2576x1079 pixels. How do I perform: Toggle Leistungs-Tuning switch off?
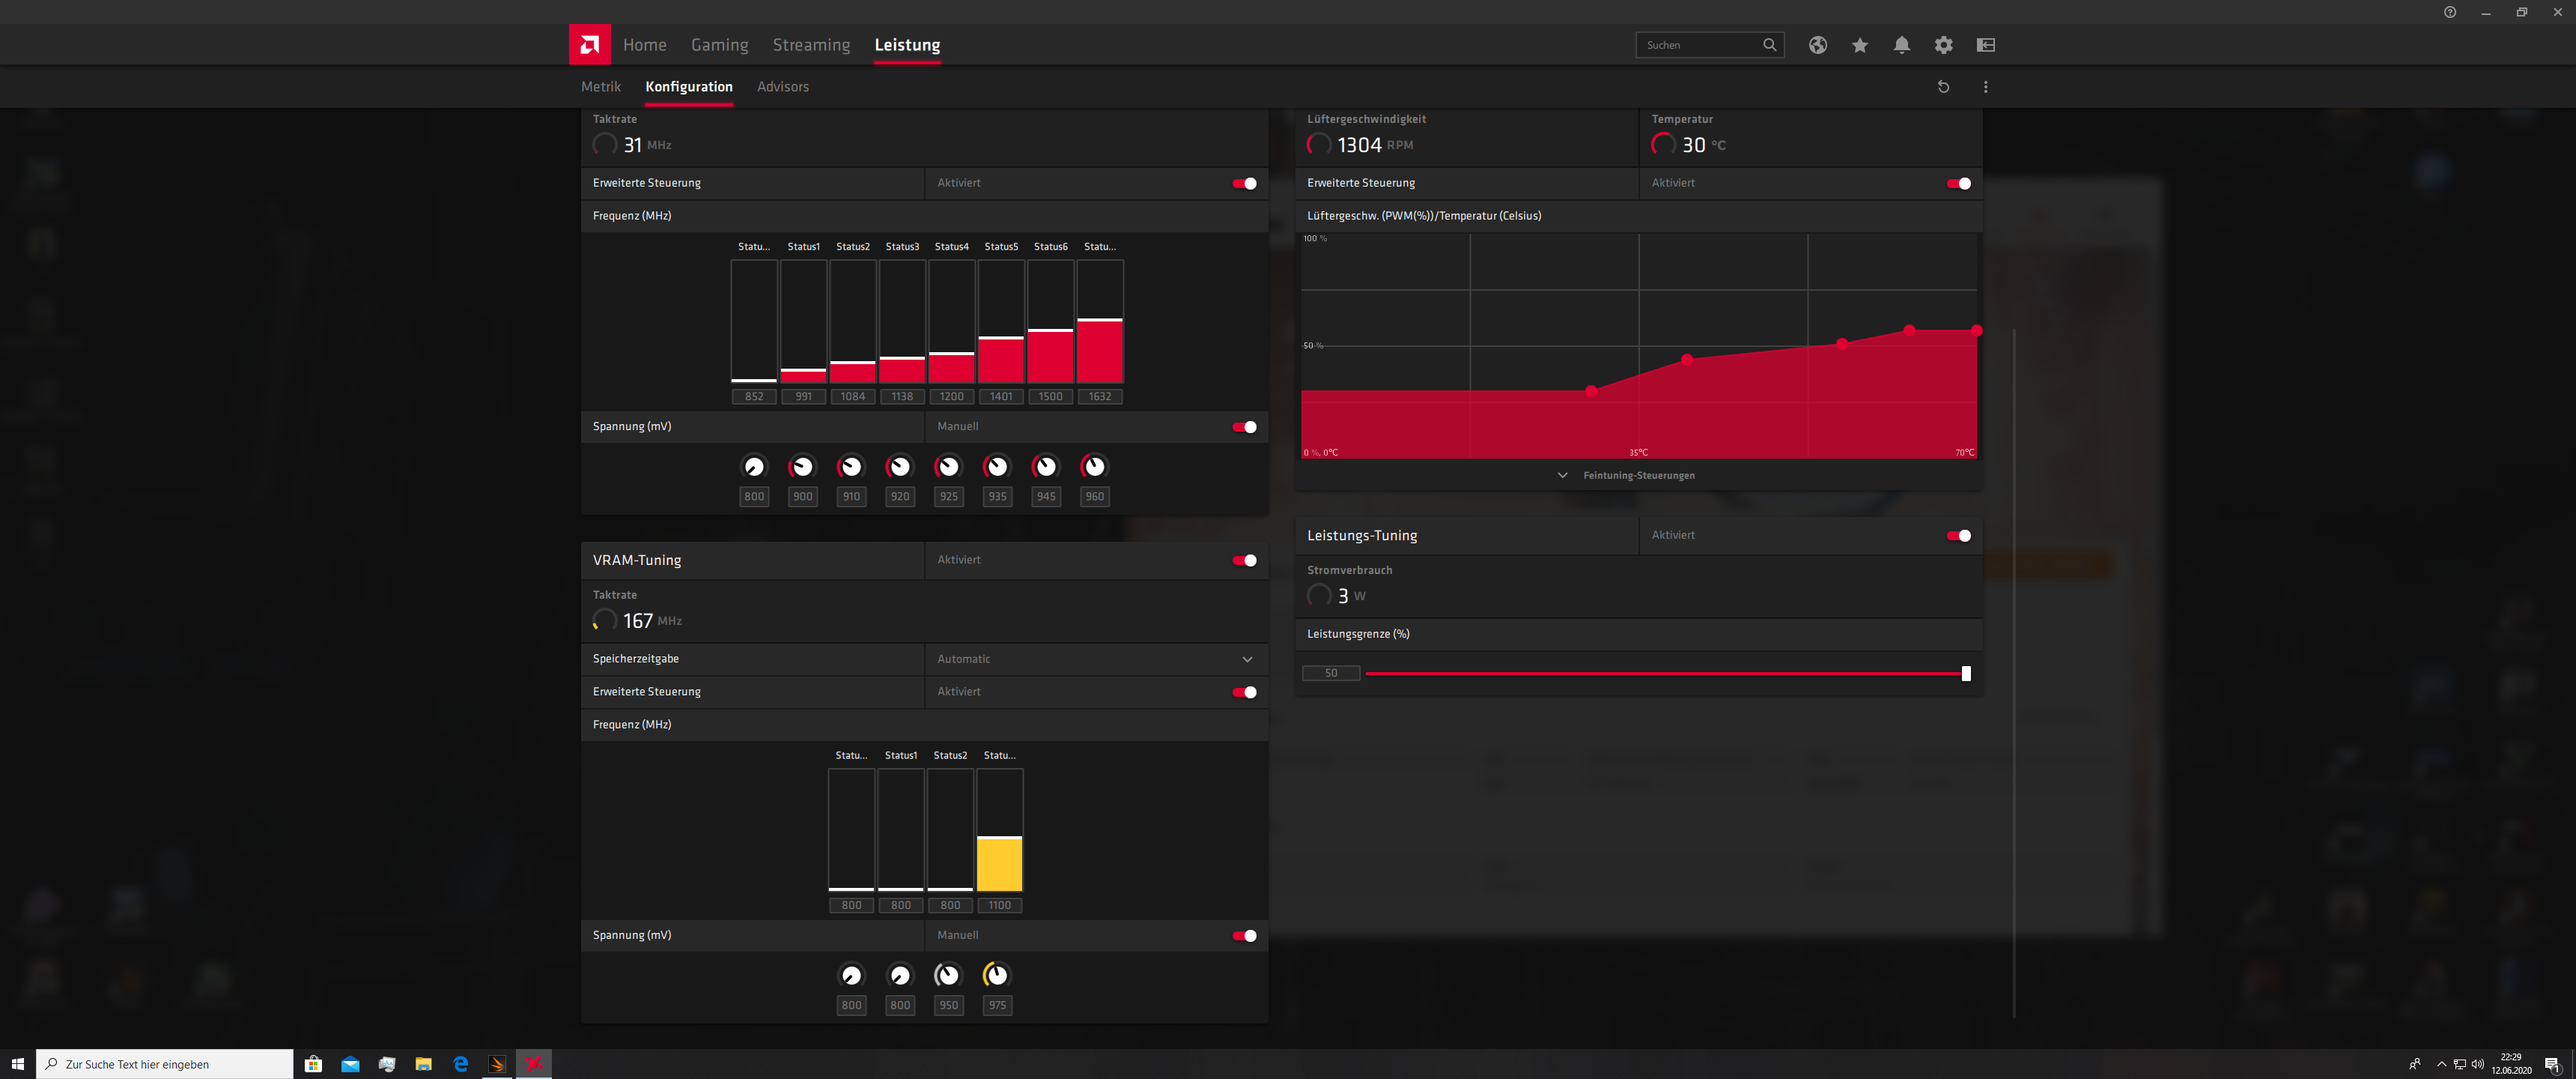pyautogui.click(x=1958, y=536)
